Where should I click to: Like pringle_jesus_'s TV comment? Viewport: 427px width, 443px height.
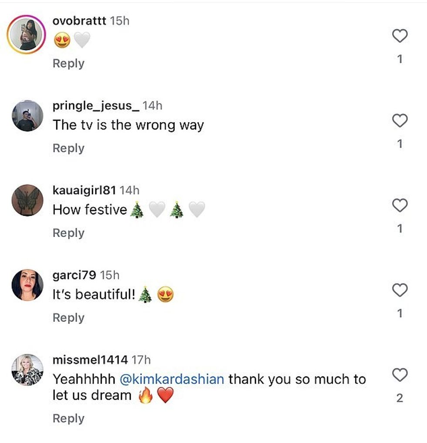click(400, 121)
